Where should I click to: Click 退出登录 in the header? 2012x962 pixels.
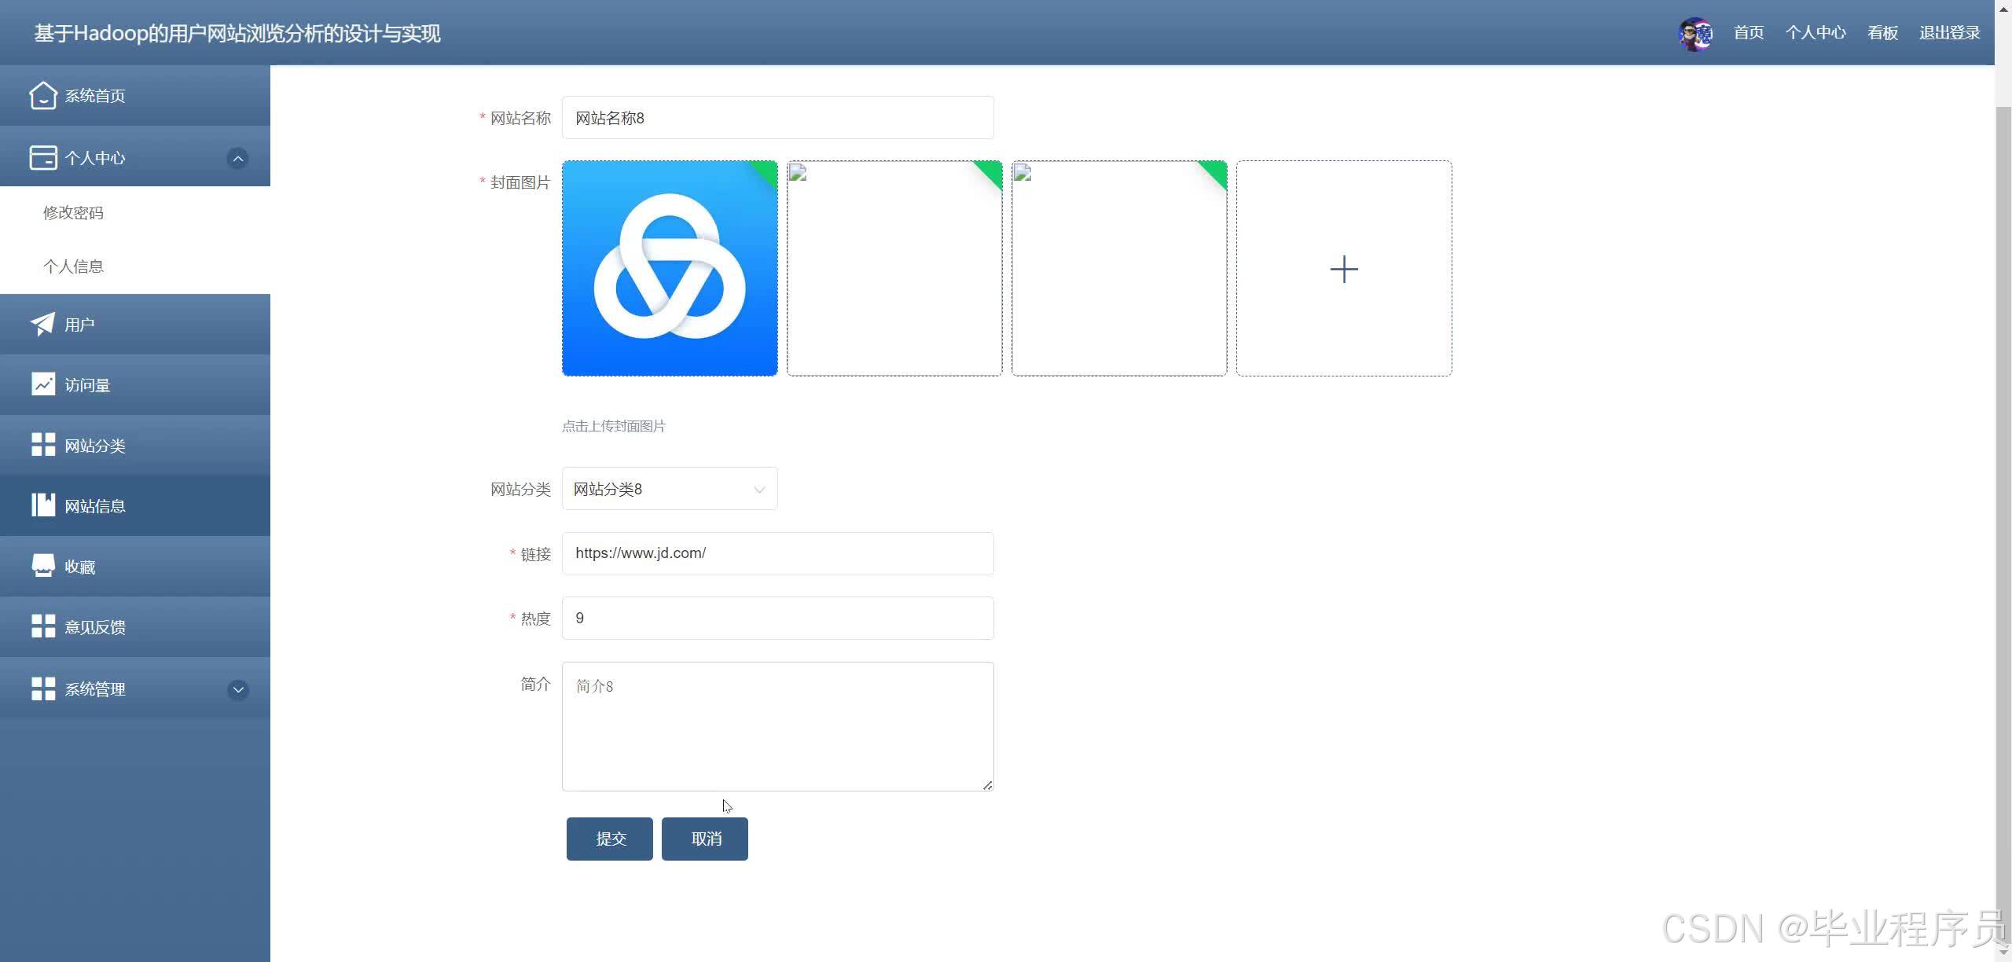coord(1949,33)
